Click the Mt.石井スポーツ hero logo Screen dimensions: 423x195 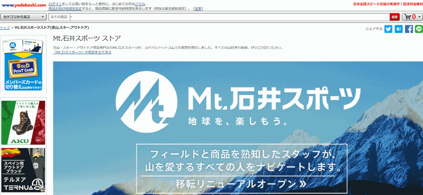pos(238,102)
